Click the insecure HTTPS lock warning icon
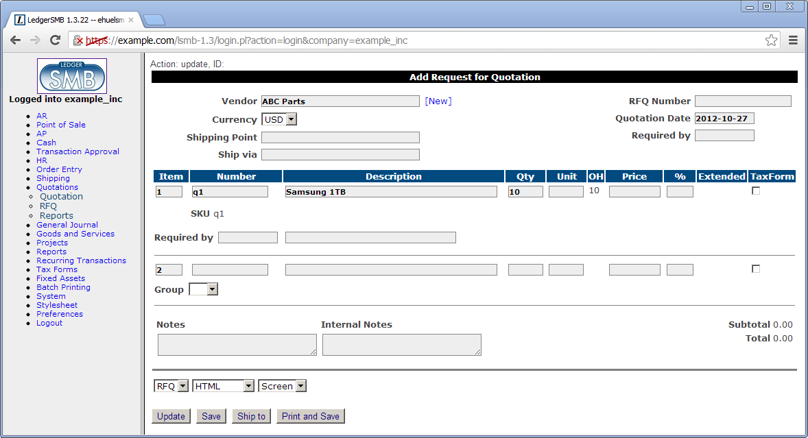The image size is (808, 438). point(78,40)
